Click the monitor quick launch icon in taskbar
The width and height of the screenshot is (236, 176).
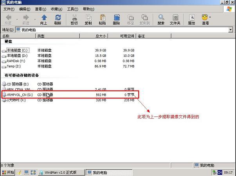[x=27, y=172]
